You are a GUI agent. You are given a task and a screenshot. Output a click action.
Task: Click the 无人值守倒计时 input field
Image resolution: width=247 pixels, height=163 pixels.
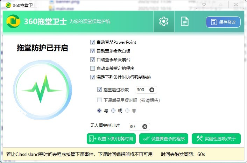point(135,127)
